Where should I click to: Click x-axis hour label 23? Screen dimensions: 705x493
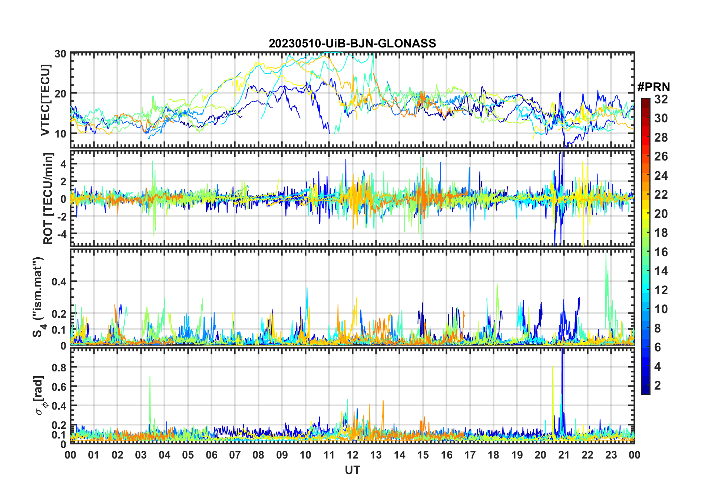click(x=611, y=455)
